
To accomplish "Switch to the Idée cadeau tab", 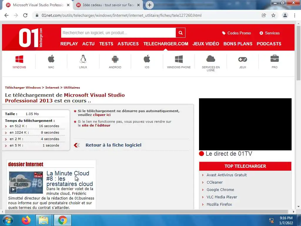I will (x=108, y=5).
